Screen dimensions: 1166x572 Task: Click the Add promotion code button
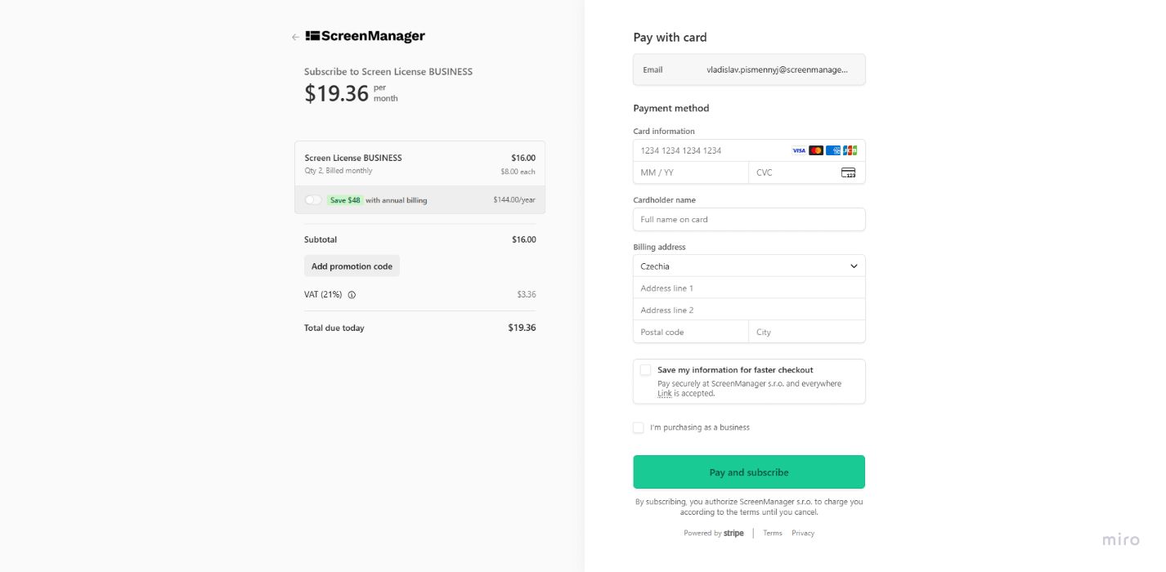352,266
